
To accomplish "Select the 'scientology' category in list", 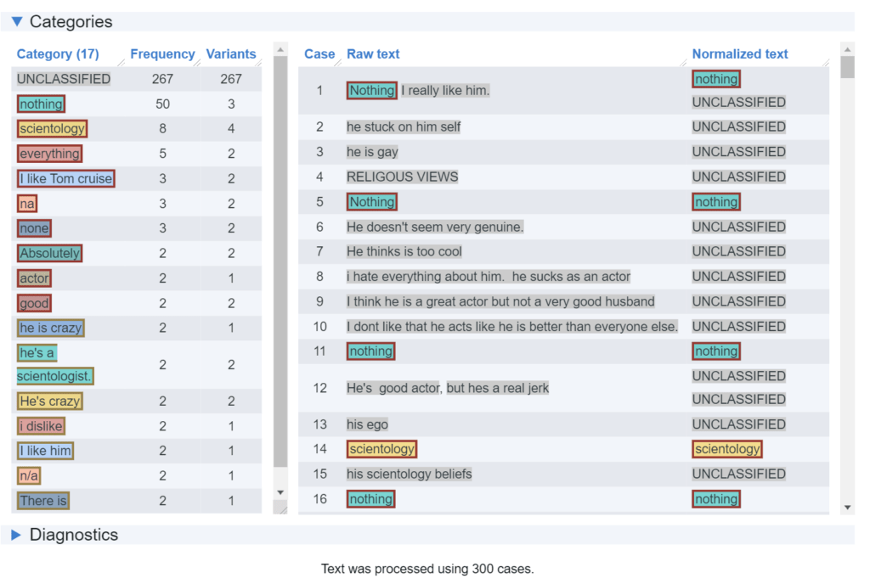I will 52,129.
